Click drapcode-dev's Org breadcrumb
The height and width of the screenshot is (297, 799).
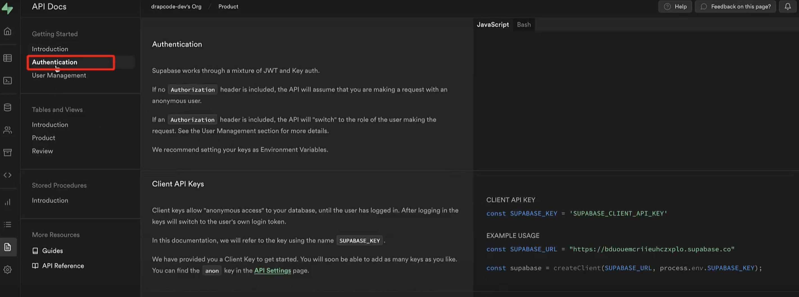[x=176, y=6]
